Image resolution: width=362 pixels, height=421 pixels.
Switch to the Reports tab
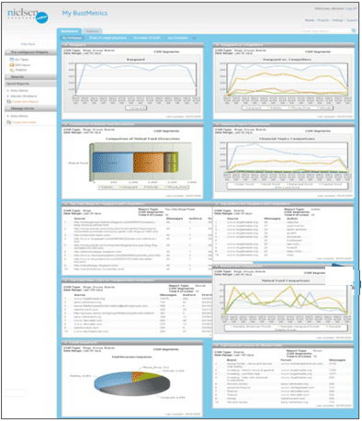(x=92, y=31)
